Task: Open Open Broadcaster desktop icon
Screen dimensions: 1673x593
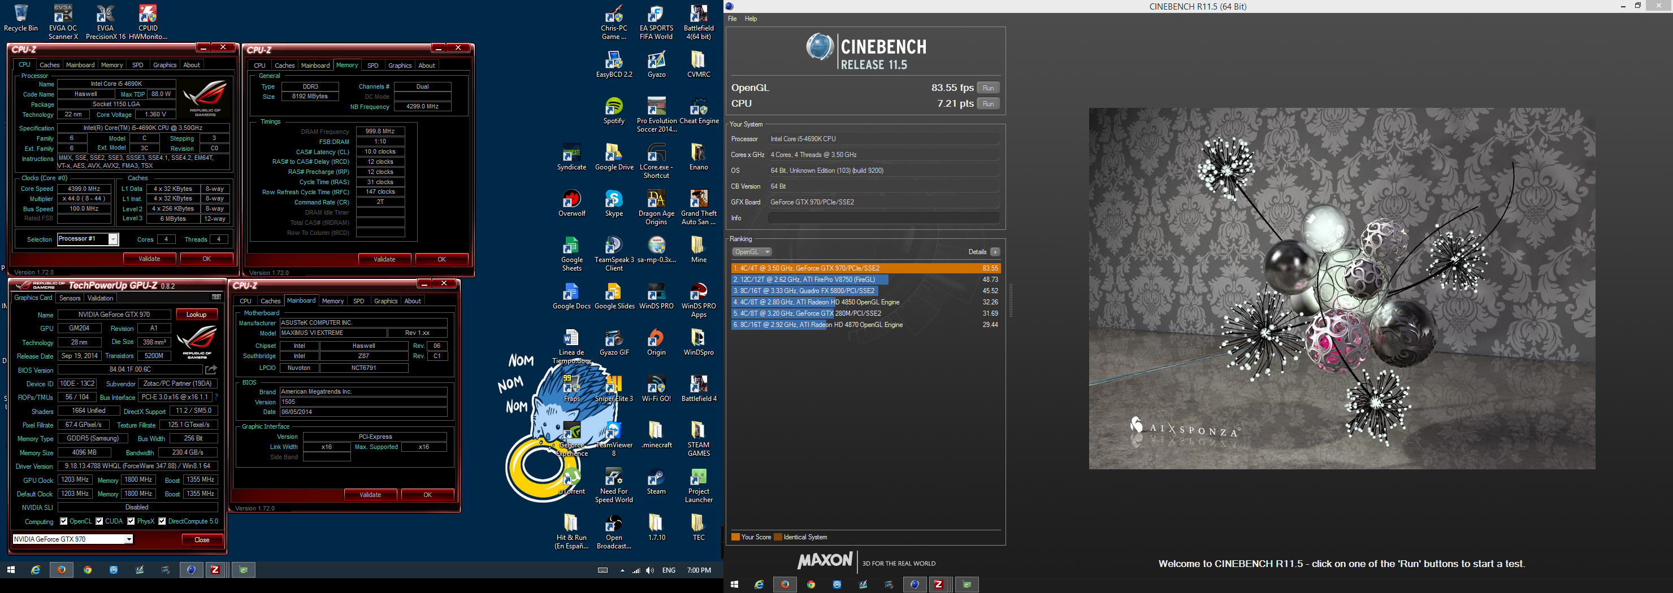Action: click(614, 531)
